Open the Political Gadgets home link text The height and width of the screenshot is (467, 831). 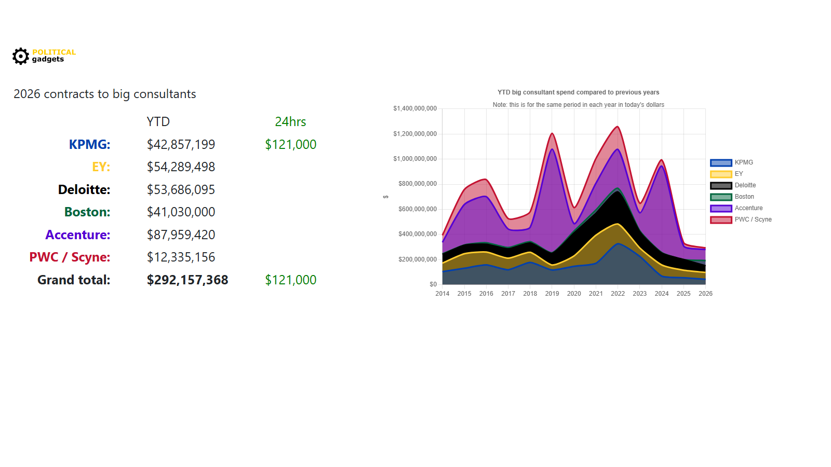coord(54,56)
